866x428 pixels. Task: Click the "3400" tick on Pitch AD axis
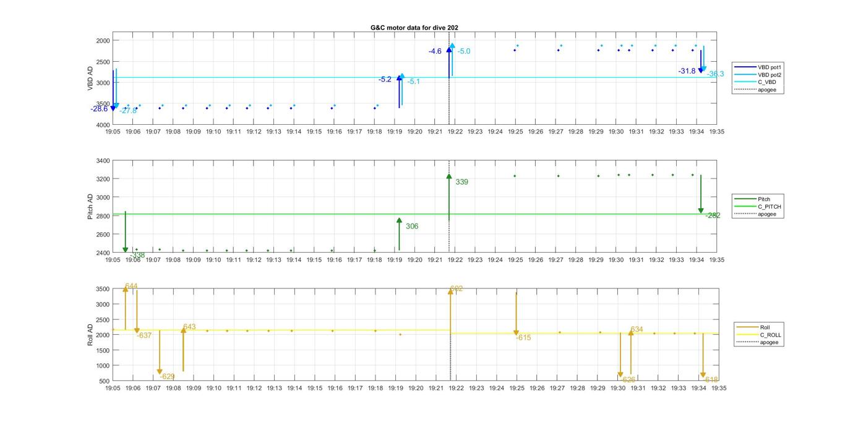click(x=103, y=161)
